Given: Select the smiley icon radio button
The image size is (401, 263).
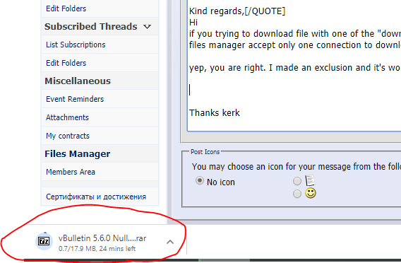Looking at the screenshot, I should [297, 194].
